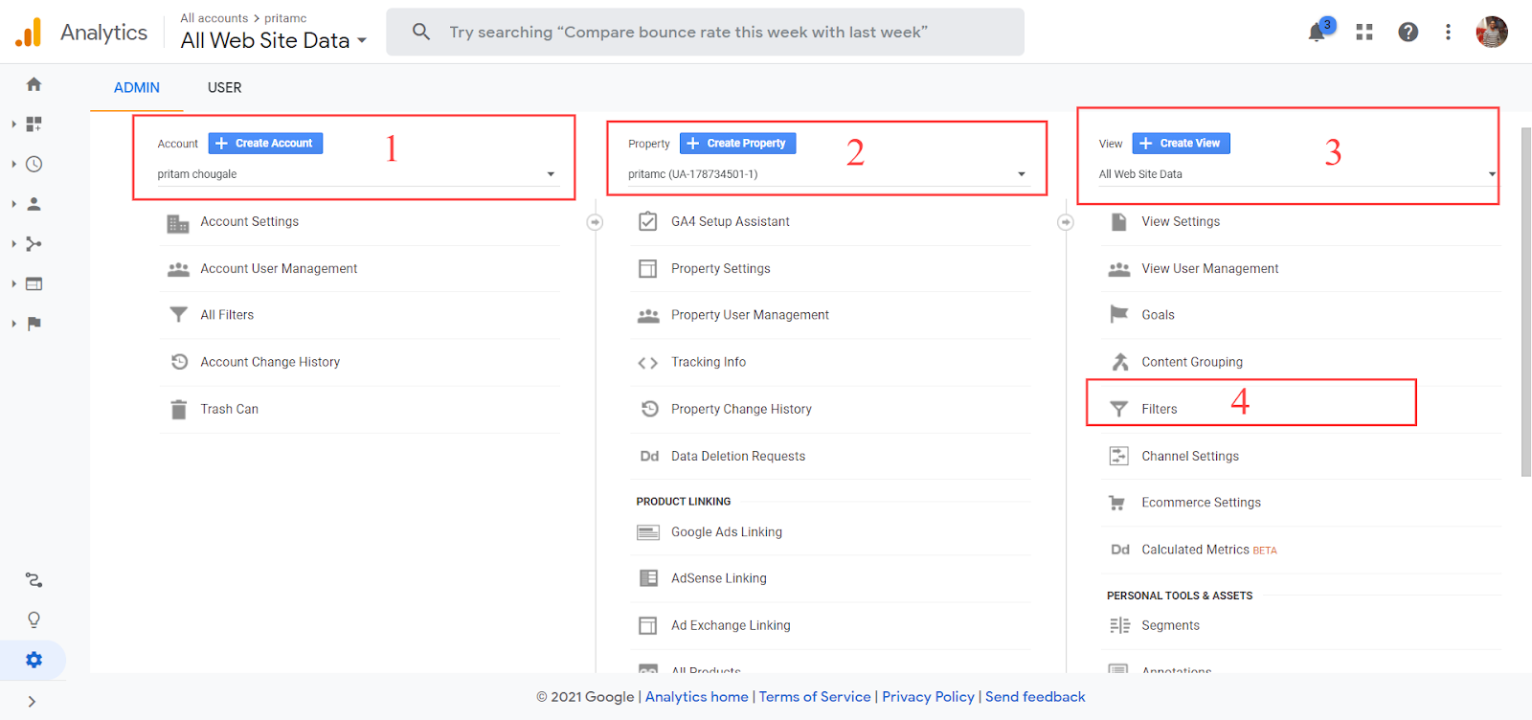Expand the Audience section arrow
Image resolution: width=1532 pixels, height=720 pixels.
tap(14, 204)
